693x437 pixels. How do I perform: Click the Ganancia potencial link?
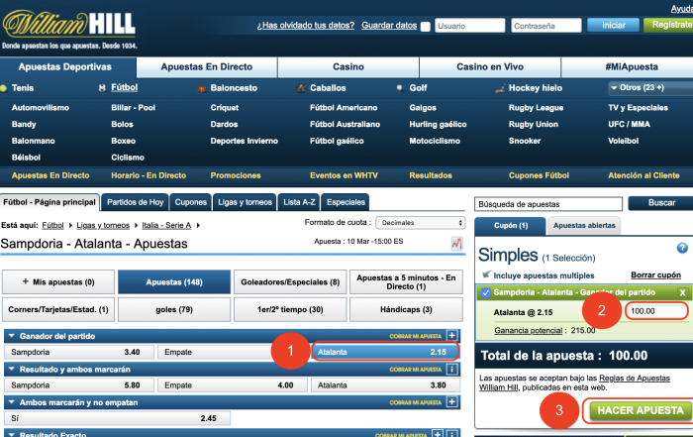tap(528, 330)
